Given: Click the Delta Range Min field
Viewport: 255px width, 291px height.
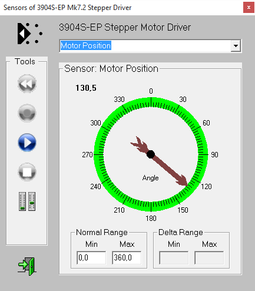Looking at the screenshot, I should 174,257.
